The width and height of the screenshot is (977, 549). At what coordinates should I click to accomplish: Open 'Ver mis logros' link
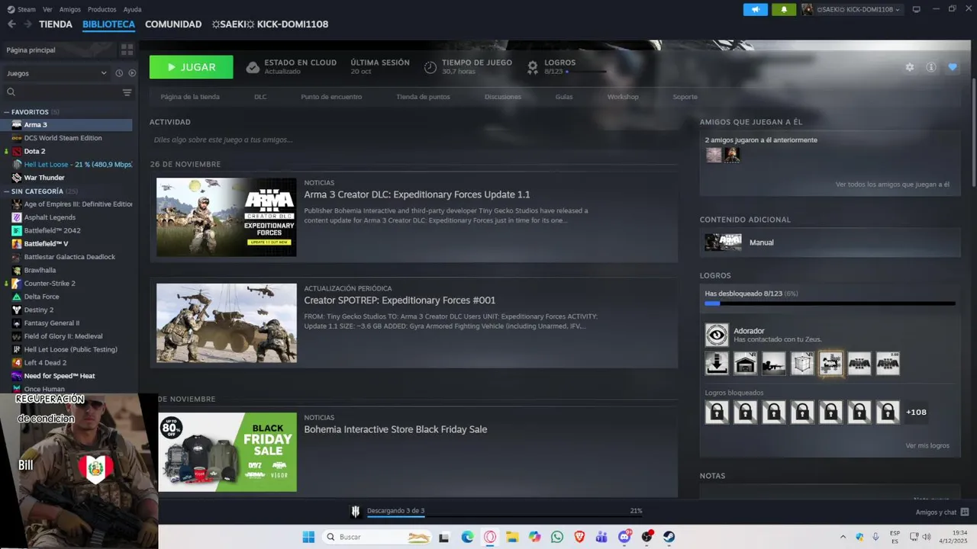(927, 445)
